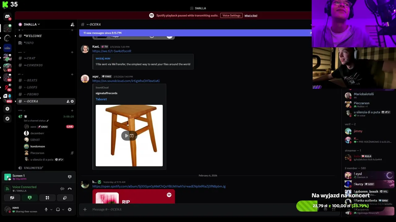Open Pieczarson in member list

[369, 105]
